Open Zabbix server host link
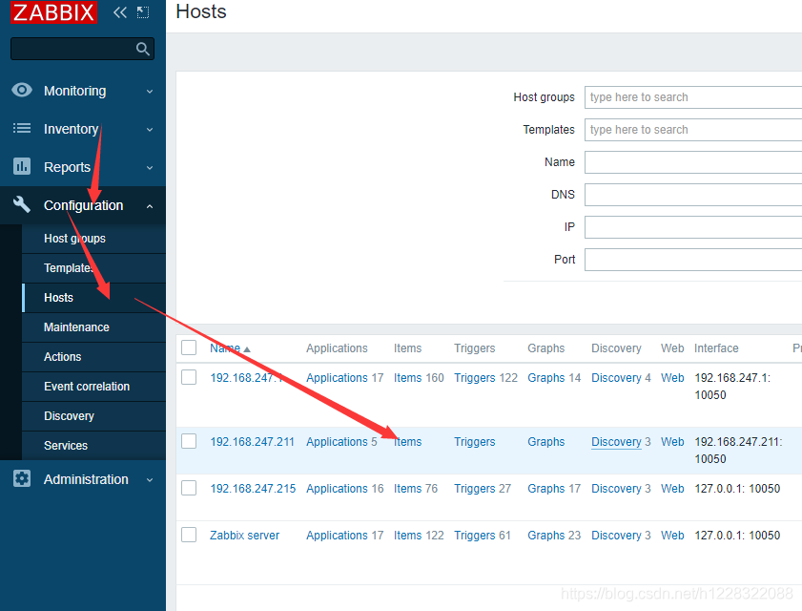This screenshot has height=611, width=802. (244, 536)
